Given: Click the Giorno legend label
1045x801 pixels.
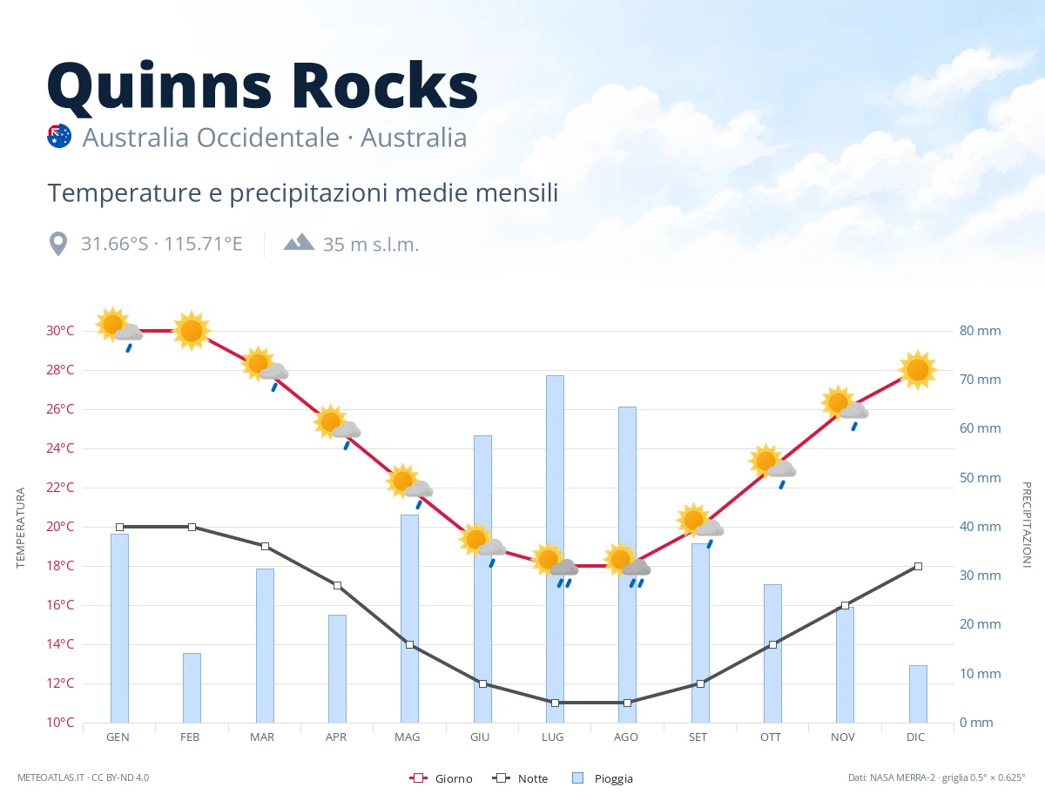Looking at the screenshot, I should point(454,778).
